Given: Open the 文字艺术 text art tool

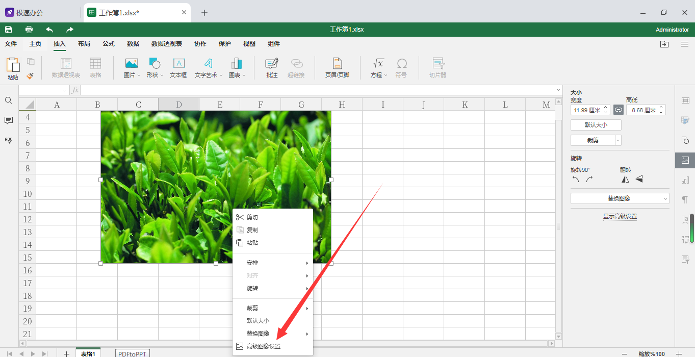Looking at the screenshot, I should pyautogui.click(x=209, y=63).
